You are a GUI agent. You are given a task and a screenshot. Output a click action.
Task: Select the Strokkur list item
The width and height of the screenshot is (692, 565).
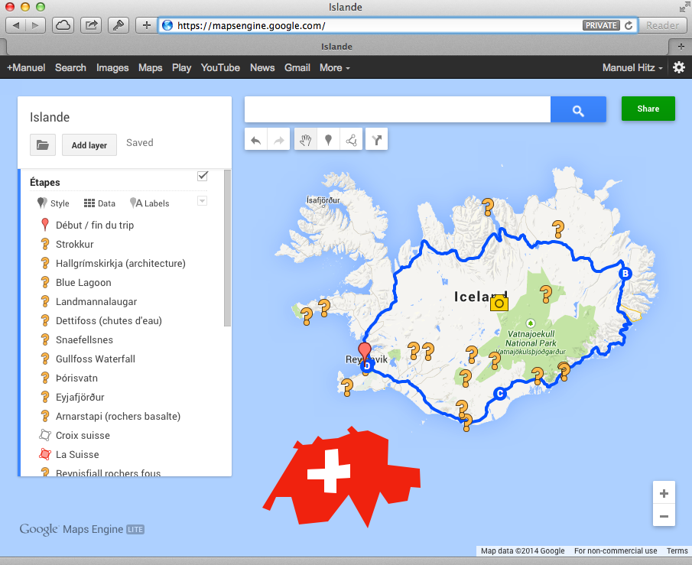tap(75, 244)
